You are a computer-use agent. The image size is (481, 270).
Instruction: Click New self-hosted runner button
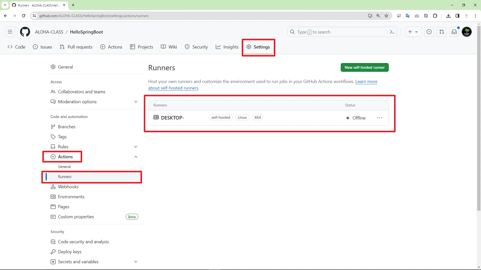click(365, 67)
